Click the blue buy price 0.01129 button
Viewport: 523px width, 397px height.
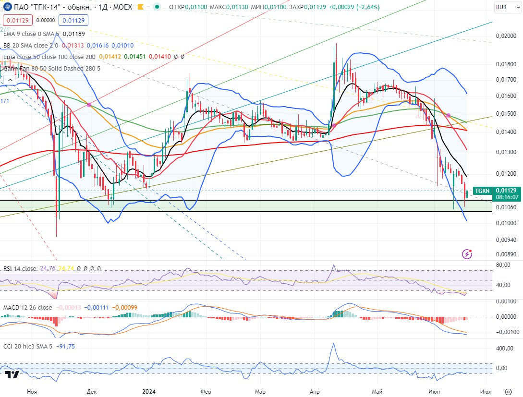click(73, 20)
